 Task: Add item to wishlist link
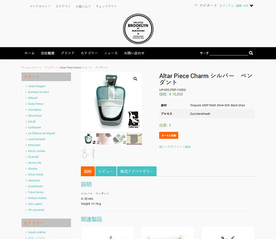pyautogui.click(x=175, y=147)
